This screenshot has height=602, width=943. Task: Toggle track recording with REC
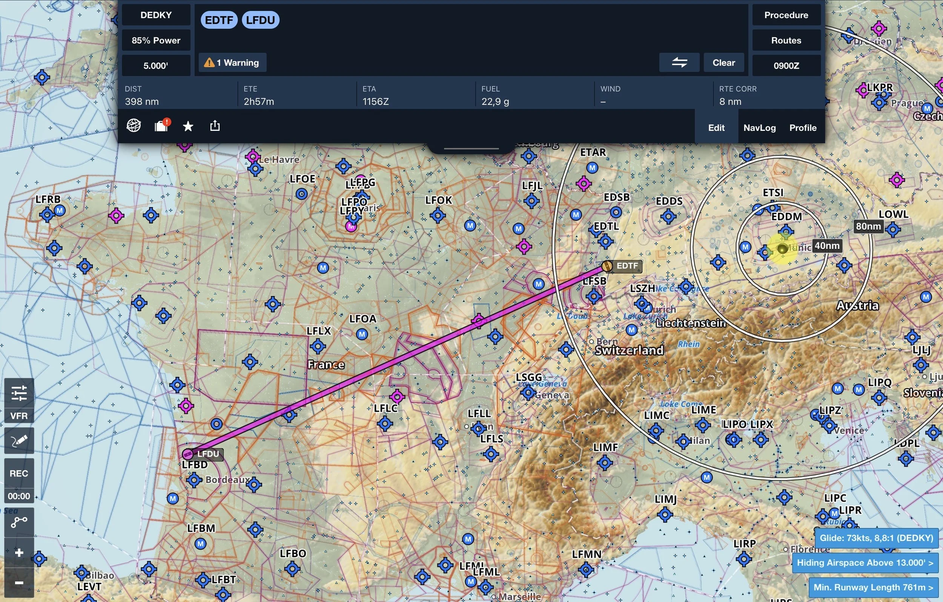pos(19,473)
